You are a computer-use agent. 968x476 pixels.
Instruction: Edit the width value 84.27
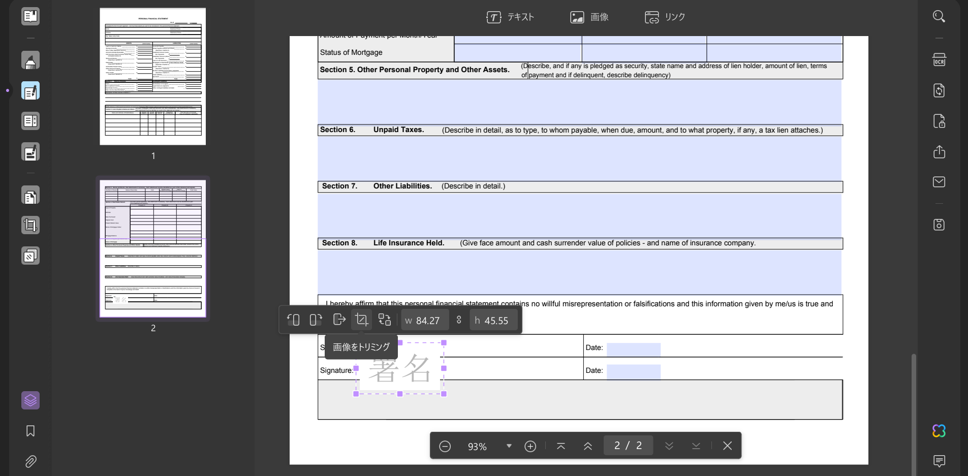point(425,321)
